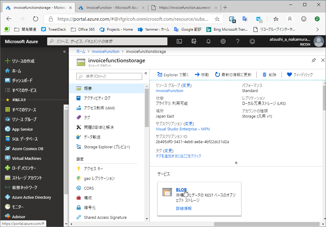Open Advisor in sidebar
This screenshot has width=326, height=227.
click(x=15, y=217)
